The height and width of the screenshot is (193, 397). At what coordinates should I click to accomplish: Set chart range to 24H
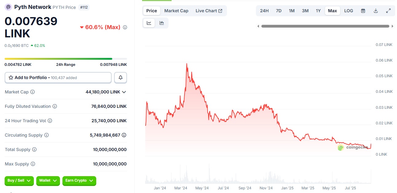click(264, 11)
